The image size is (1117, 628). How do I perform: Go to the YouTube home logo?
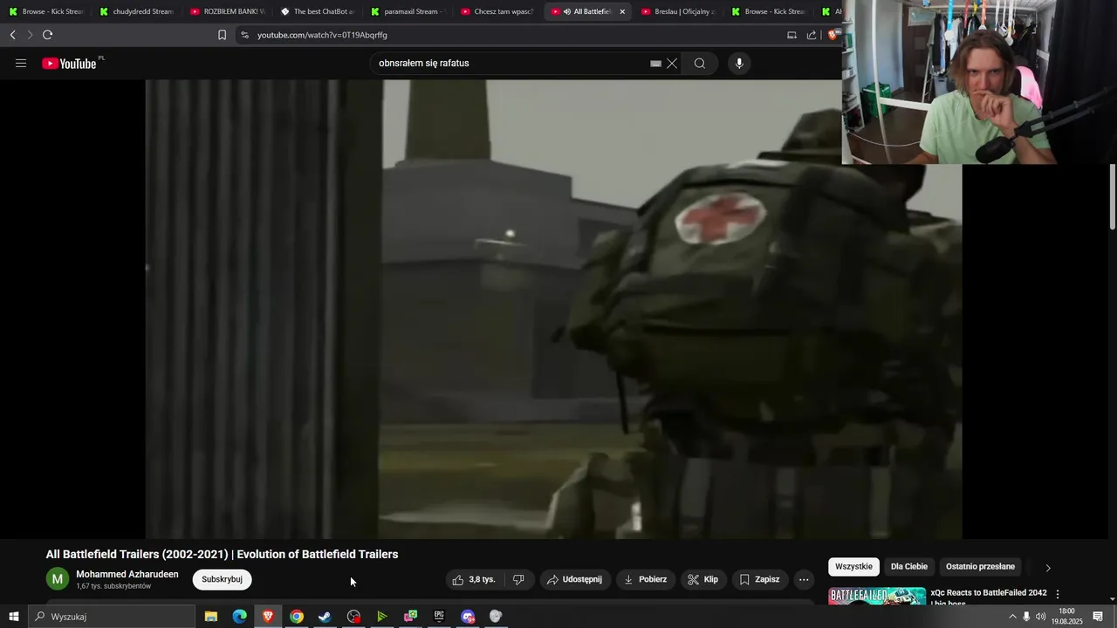70,64
